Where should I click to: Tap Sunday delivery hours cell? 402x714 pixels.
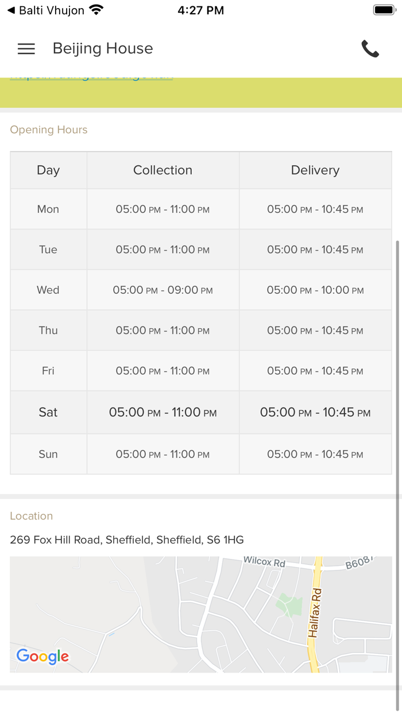[x=315, y=454]
